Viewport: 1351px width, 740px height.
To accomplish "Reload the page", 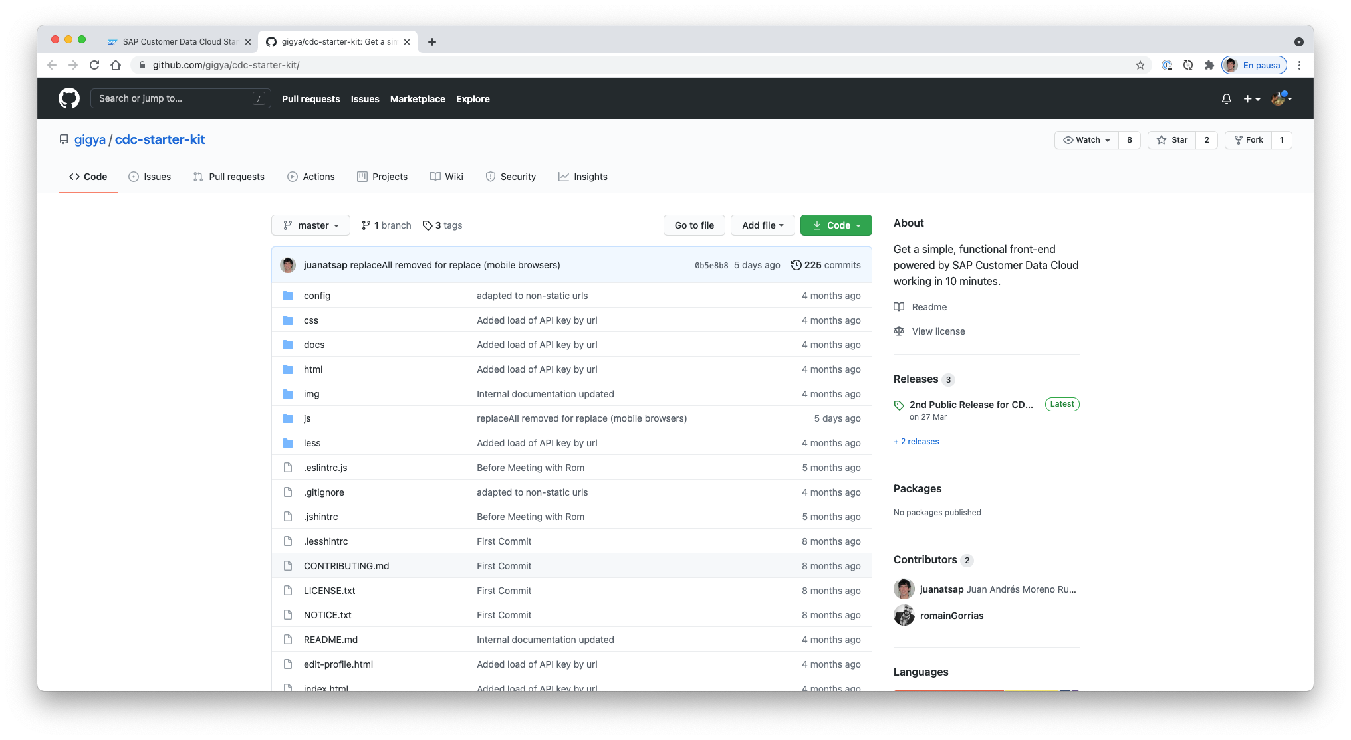I will point(94,65).
